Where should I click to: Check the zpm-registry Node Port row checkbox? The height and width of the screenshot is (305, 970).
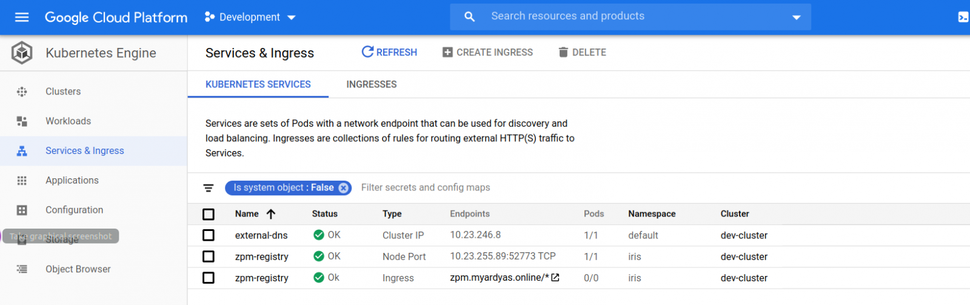point(209,256)
